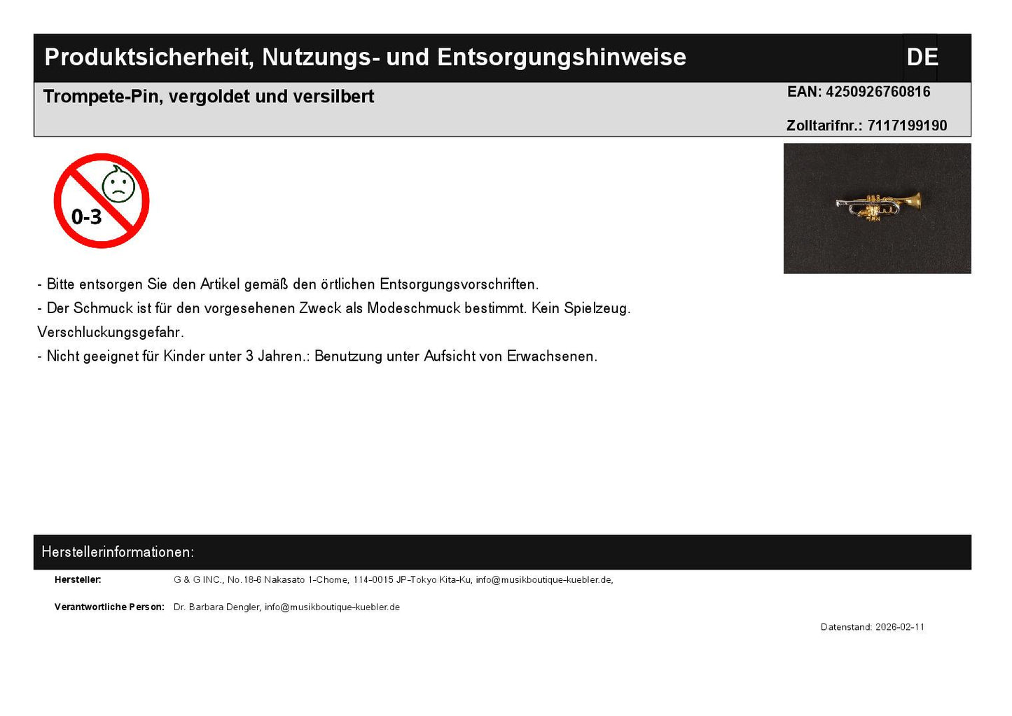Select the G & G INC. manufacturer address
Viewport: 1012px width, 716px height.
tap(323, 580)
